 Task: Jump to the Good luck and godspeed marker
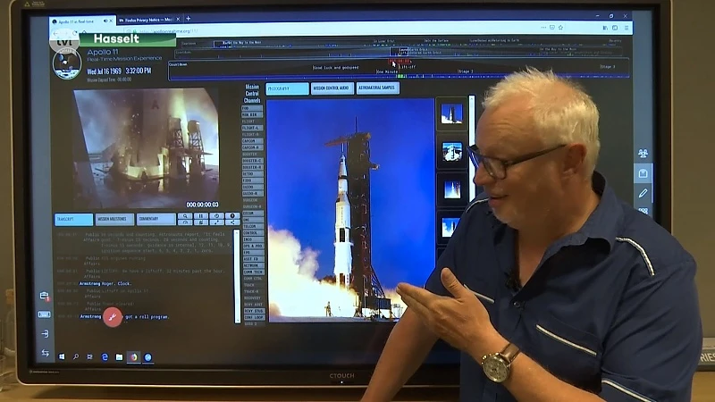336,68
